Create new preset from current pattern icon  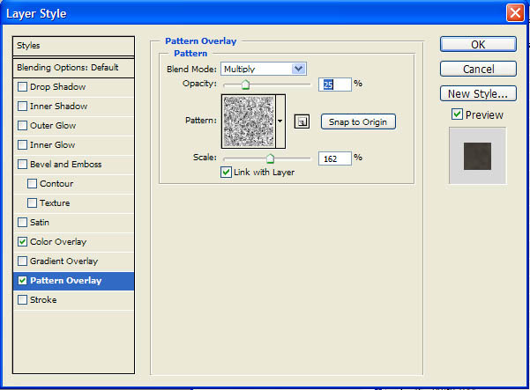(302, 121)
